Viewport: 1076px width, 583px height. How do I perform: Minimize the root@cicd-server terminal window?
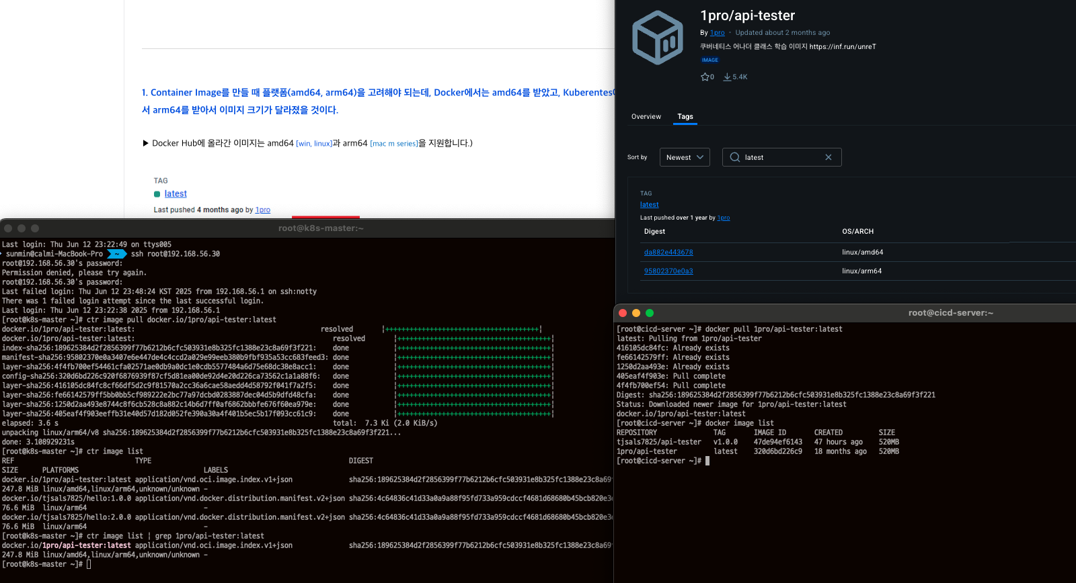point(636,313)
